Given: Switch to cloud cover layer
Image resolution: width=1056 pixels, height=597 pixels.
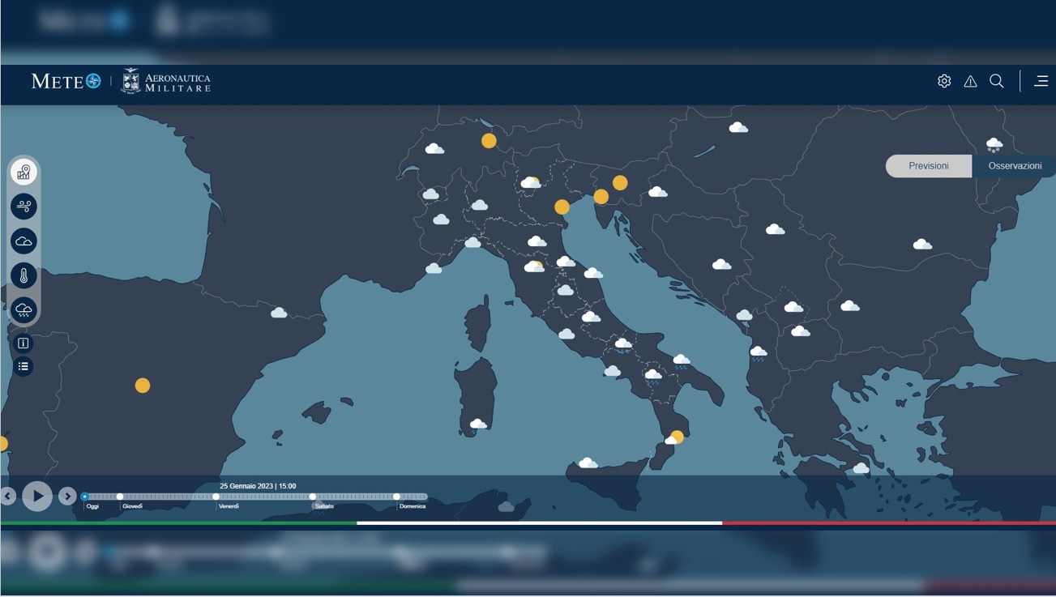Looking at the screenshot, I should [x=24, y=241].
